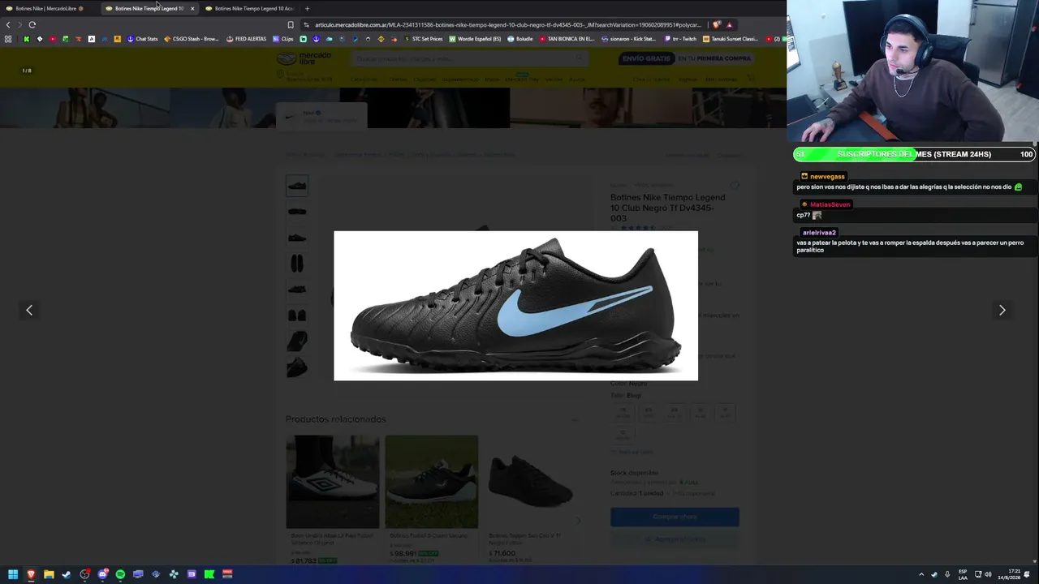Open the Topper black boot related product

[531, 482]
